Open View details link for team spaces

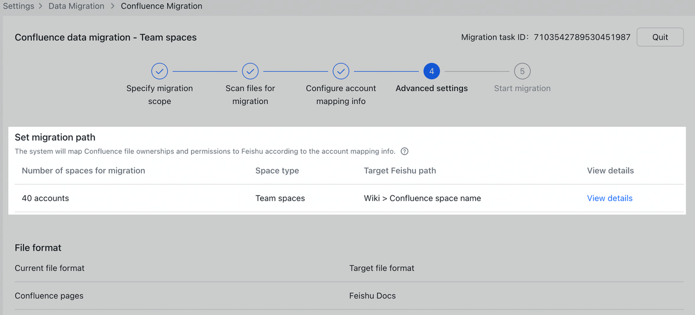point(609,198)
